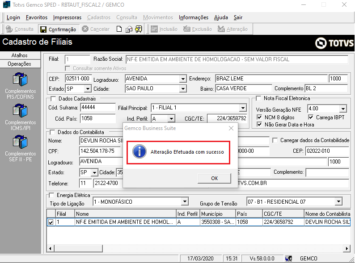
Task: Uncheck Carrega IBPT checkbox
Action: pyautogui.click(x=311, y=117)
